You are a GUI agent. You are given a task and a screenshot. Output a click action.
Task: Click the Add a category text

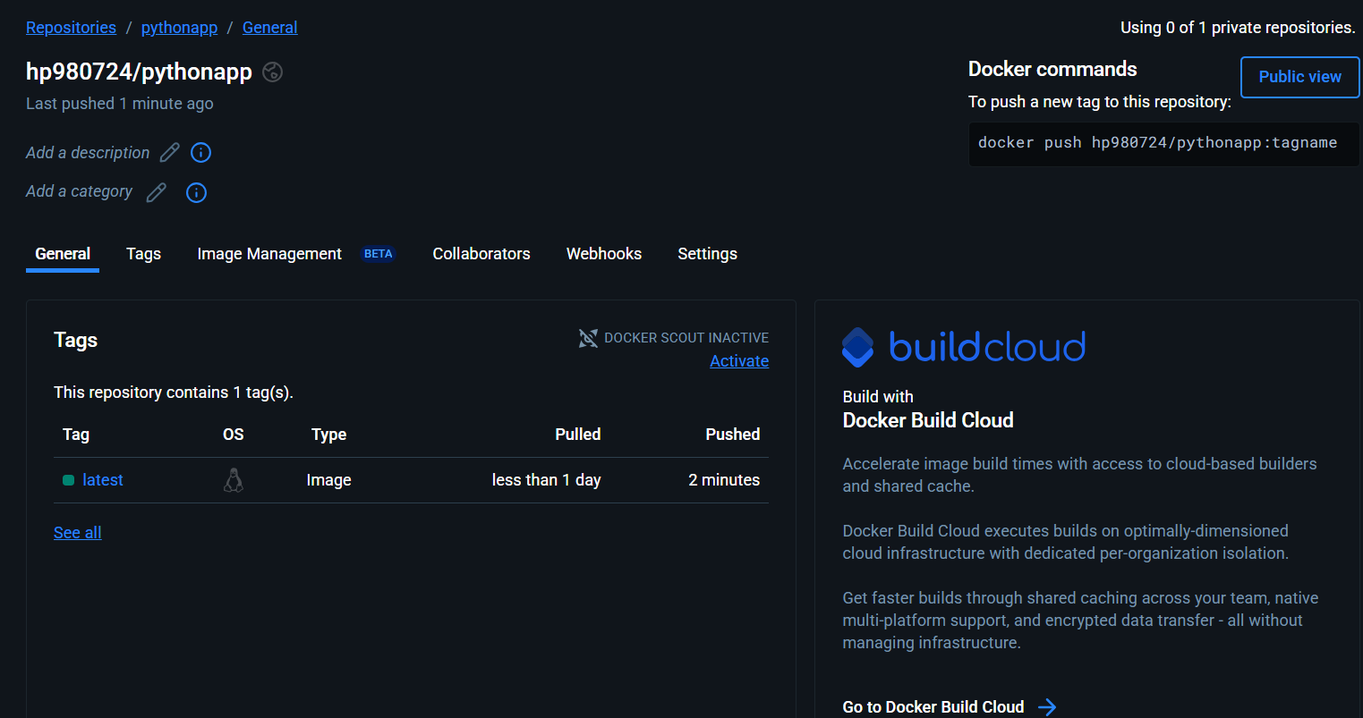click(x=79, y=191)
